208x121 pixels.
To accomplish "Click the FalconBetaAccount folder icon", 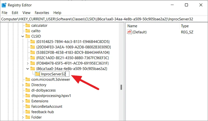I will (x=28, y=106).
